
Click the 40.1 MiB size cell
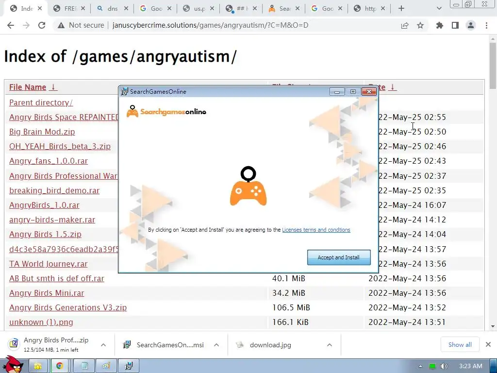point(289,278)
